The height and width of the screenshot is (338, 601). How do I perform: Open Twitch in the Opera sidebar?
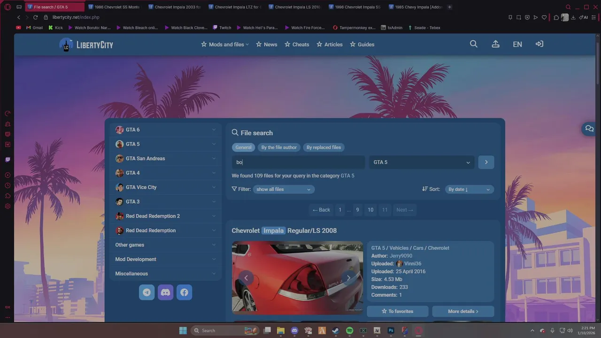8,160
